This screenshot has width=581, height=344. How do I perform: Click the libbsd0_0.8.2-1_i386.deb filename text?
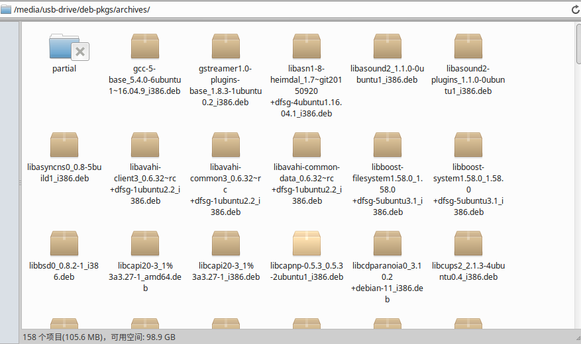click(64, 271)
